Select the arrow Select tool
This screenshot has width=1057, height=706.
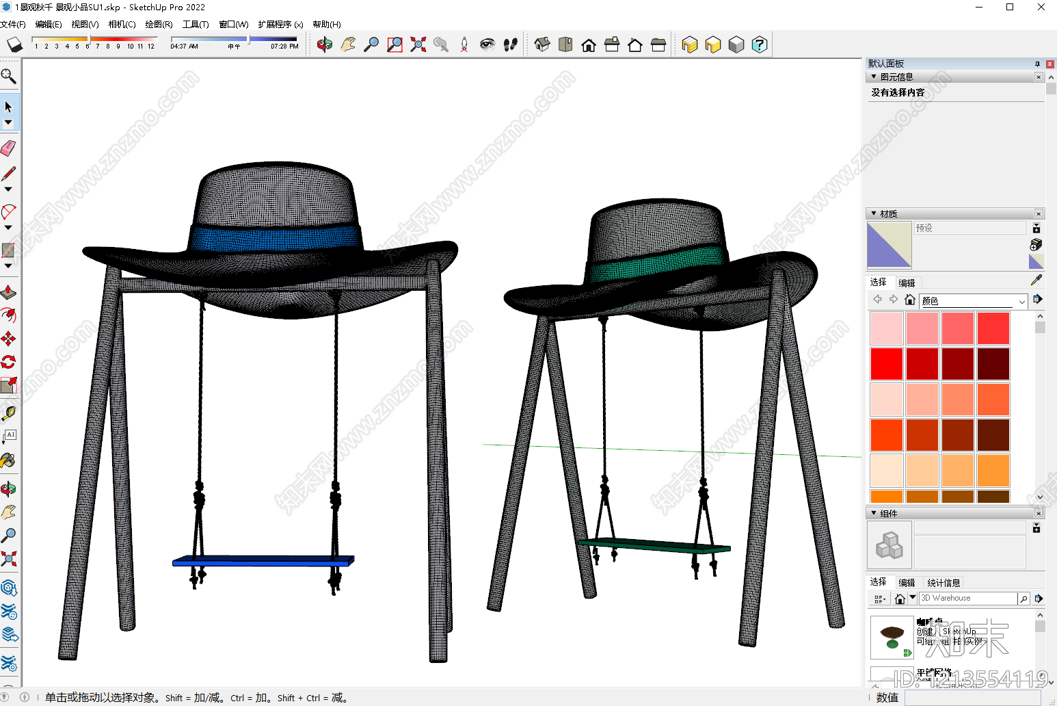(x=9, y=107)
